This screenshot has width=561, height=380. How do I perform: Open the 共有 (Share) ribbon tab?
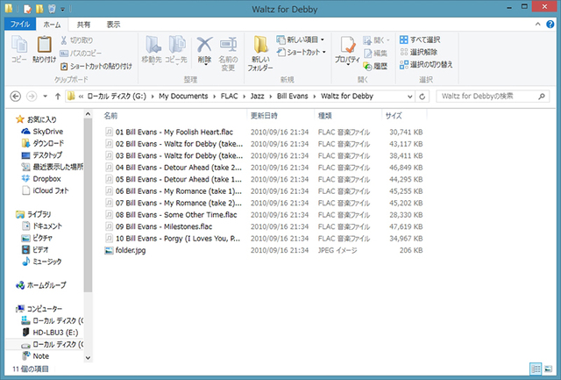[x=82, y=25]
